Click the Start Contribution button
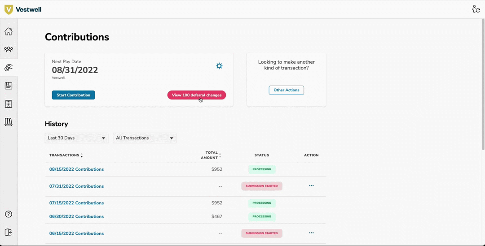485x246 pixels. 73,95
